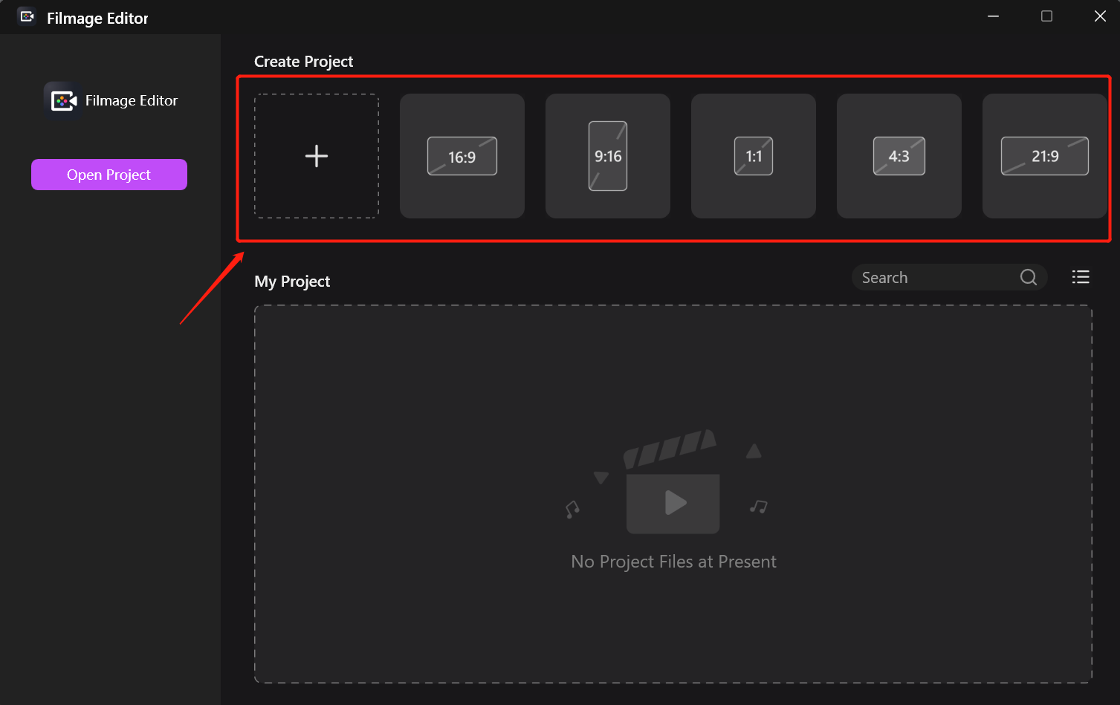
Task: Click the magnifier icon in the search box
Action: [1028, 277]
